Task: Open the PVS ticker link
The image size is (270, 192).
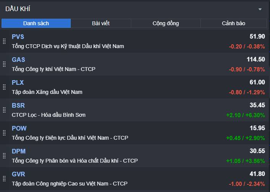Action: pos(18,37)
